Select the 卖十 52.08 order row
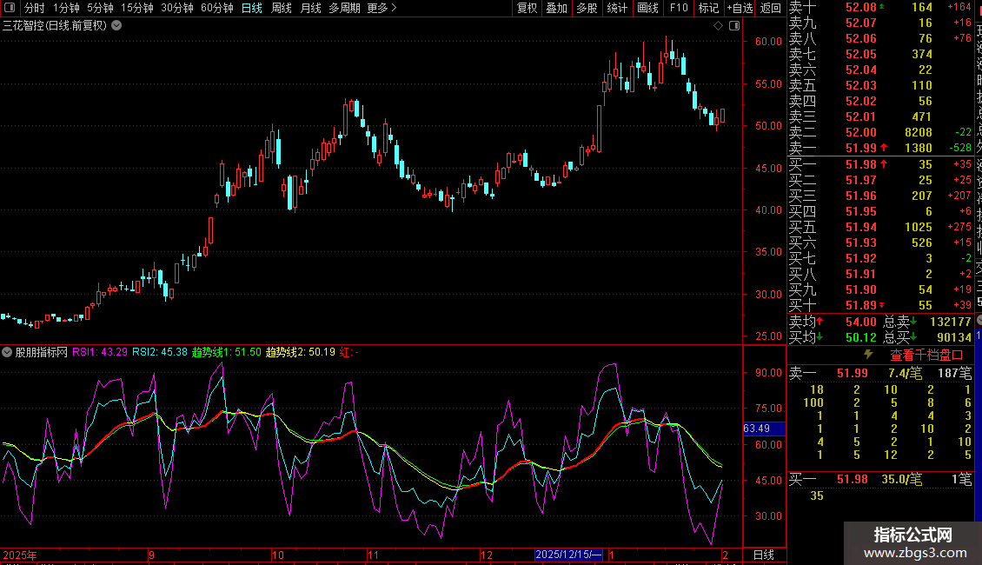 [x=881, y=7]
